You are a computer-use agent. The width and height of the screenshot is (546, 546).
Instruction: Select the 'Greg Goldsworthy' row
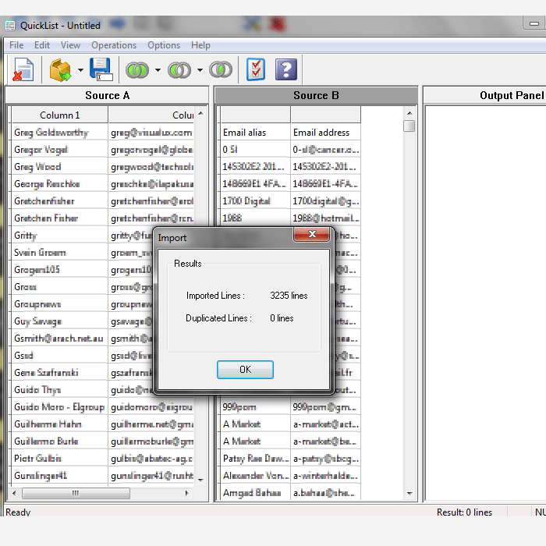coord(103,133)
